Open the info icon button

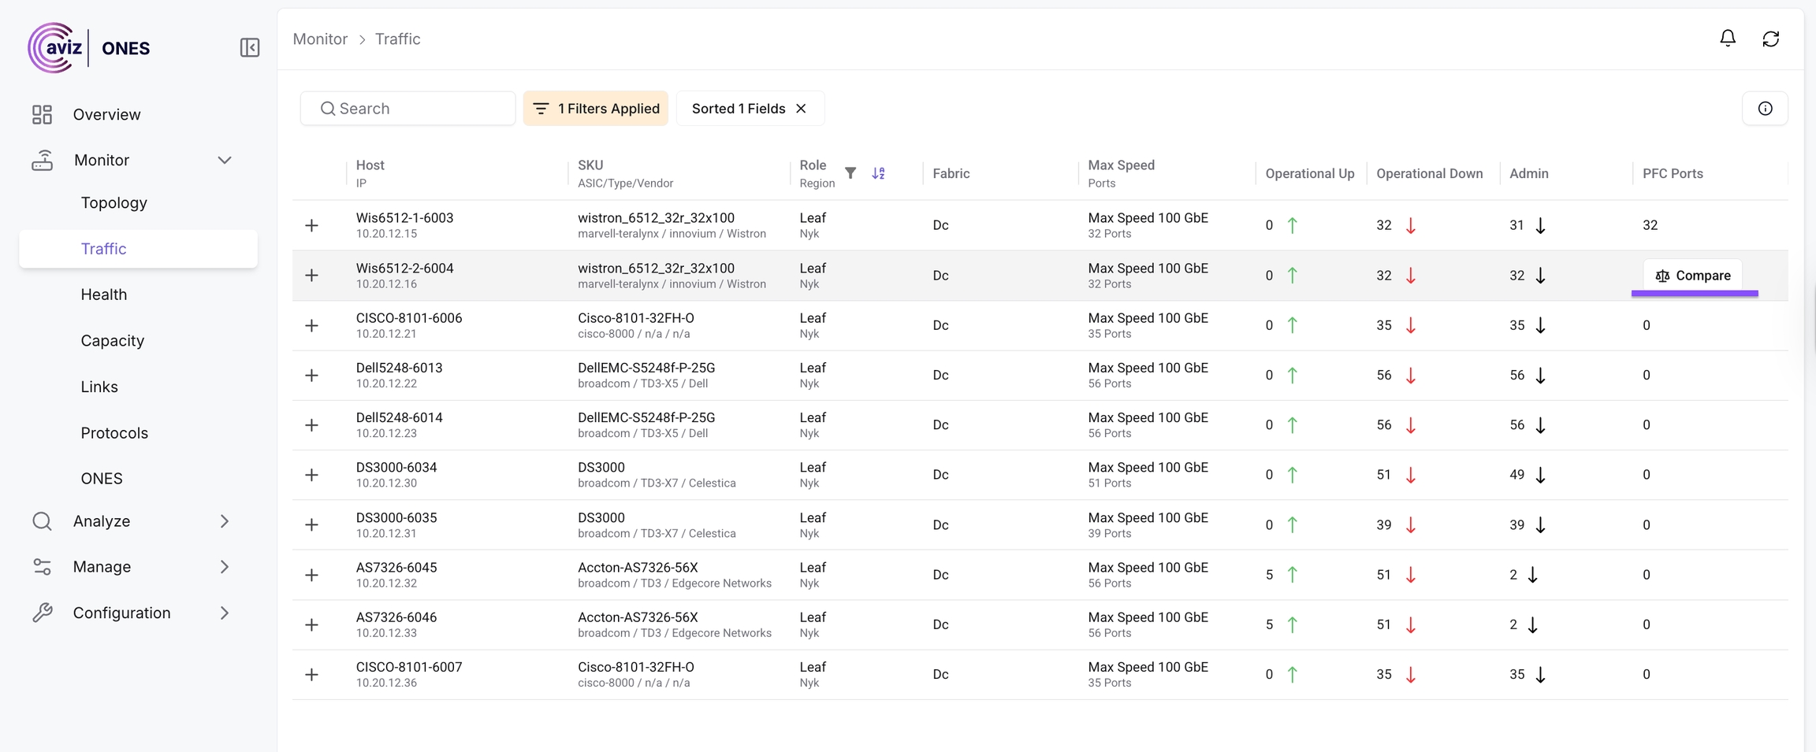pos(1765,109)
